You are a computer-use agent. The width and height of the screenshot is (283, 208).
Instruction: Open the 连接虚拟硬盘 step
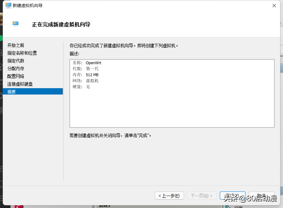click(20, 84)
